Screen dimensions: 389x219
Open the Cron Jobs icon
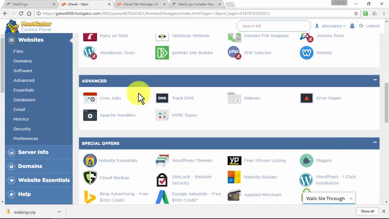pyautogui.click(x=90, y=98)
